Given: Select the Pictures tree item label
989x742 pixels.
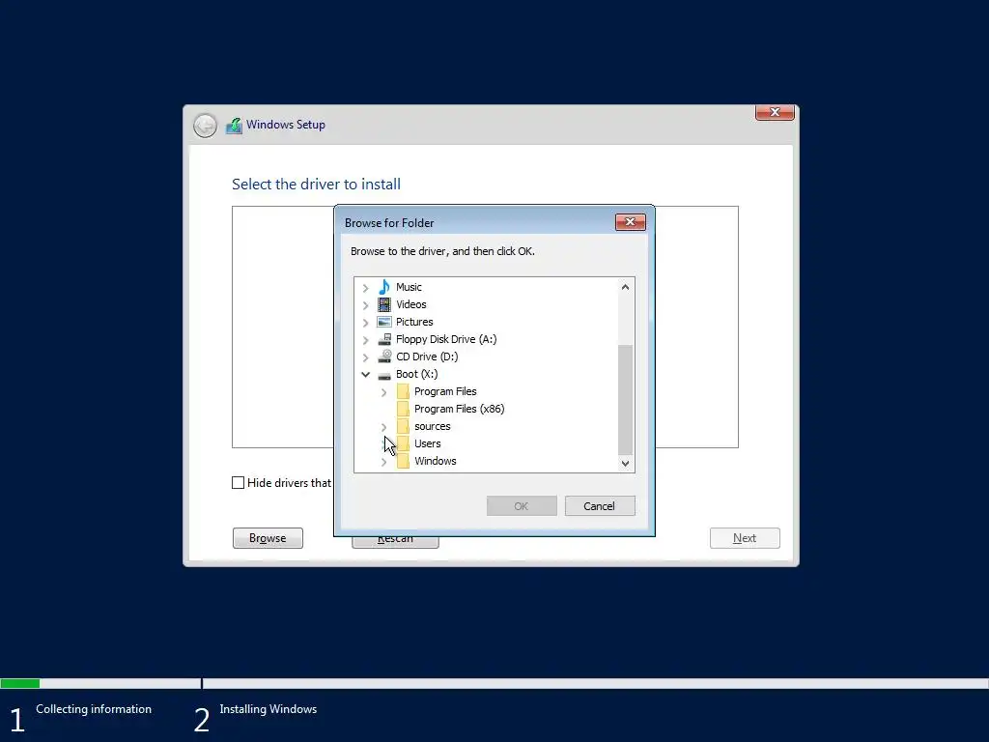Looking at the screenshot, I should click(x=414, y=322).
